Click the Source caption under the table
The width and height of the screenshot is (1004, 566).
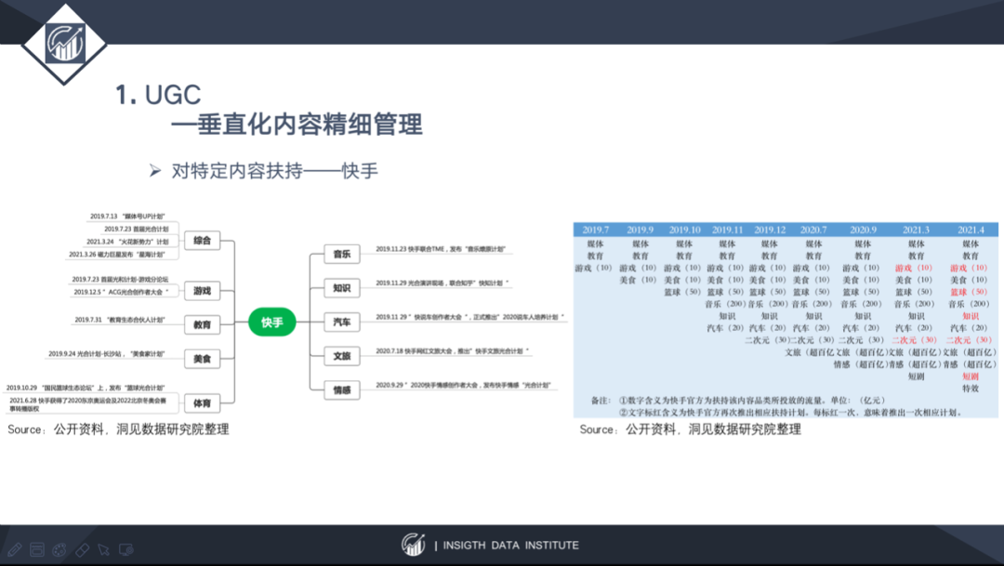point(690,429)
